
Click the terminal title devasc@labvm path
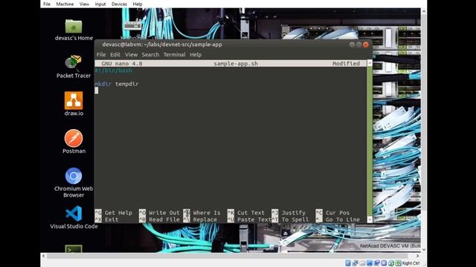point(162,44)
